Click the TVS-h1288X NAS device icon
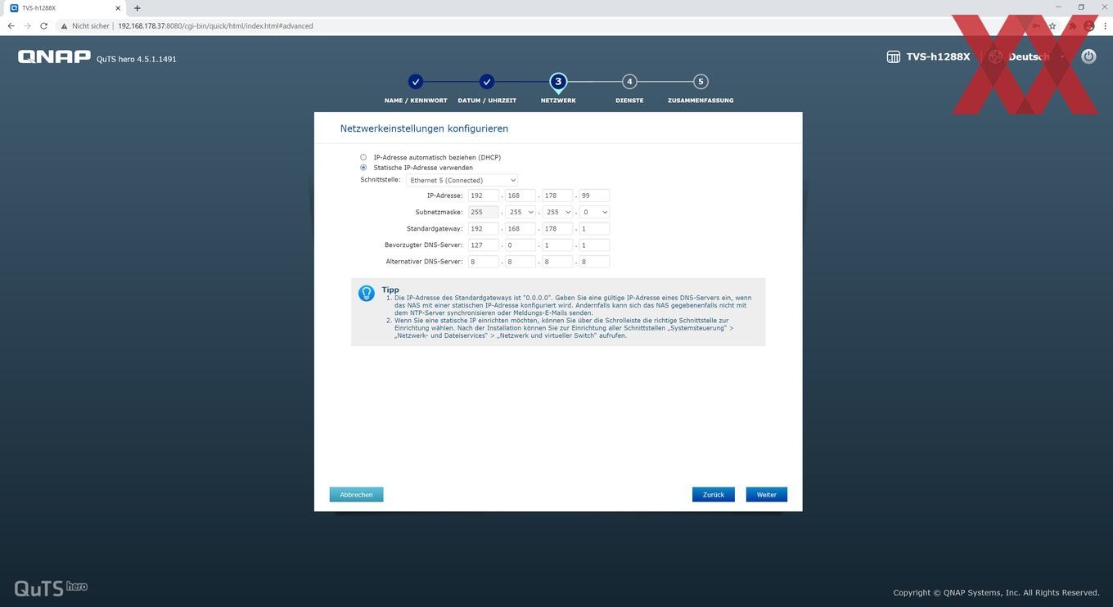This screenshot has width=1113, height=607. pos(894,56)
